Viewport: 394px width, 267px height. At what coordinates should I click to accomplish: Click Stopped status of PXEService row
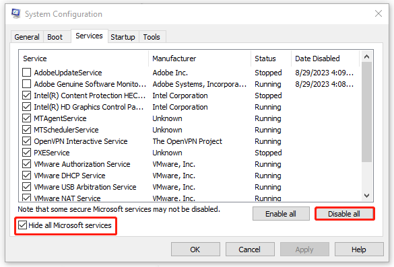(x=268, y=153)
